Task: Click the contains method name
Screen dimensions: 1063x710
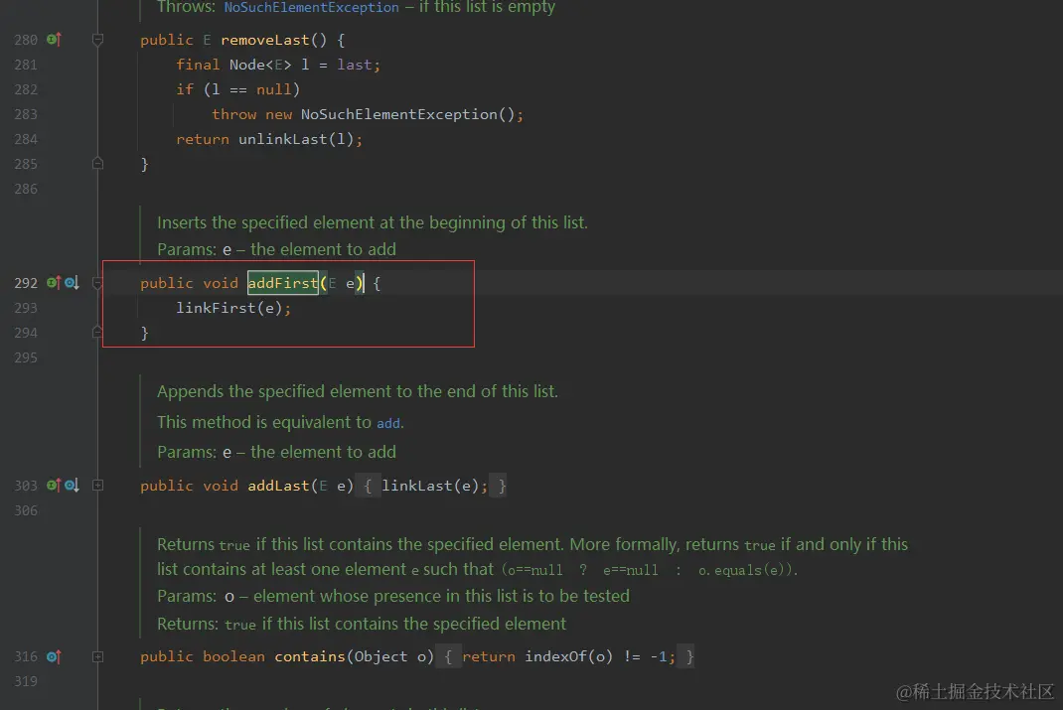Action: [x=310, y=655]
